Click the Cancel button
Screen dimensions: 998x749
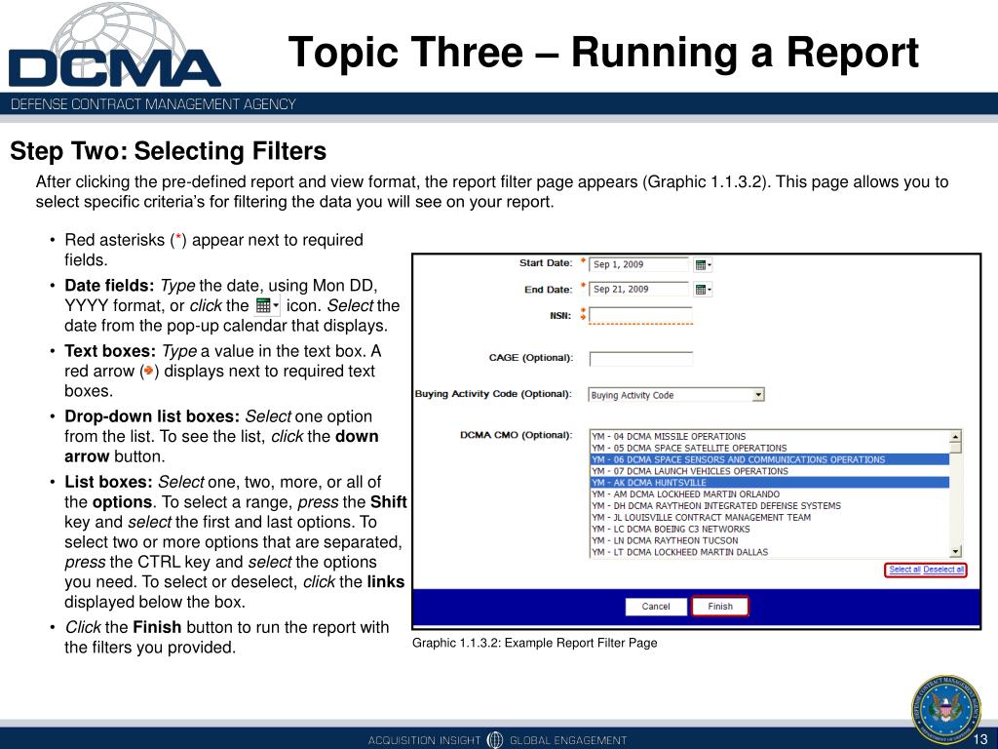click(656, 607)
